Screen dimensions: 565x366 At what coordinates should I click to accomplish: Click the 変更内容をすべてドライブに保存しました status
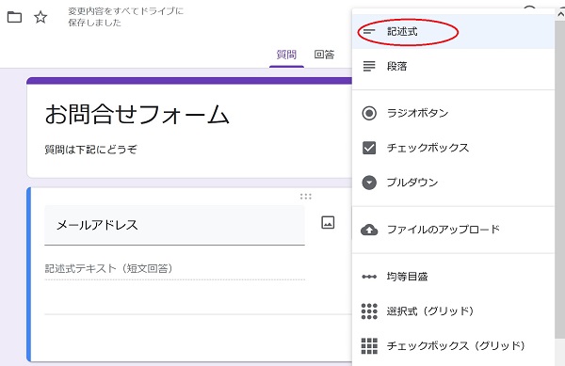(x=125, y=17)
